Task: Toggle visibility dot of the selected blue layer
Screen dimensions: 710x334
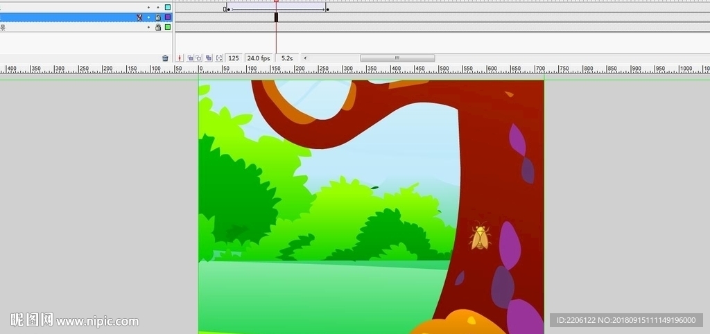Action: point(148,17)
